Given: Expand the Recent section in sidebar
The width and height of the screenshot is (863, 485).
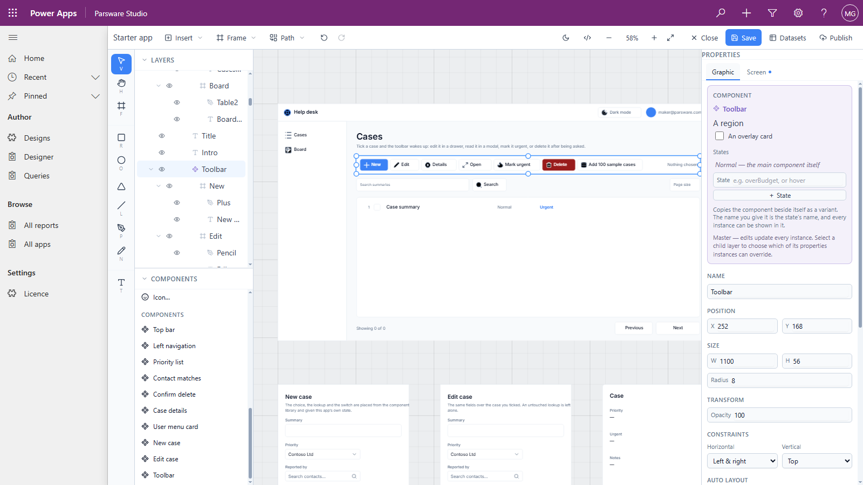Looking at the screenshot, I should click(x=95, y=77).
